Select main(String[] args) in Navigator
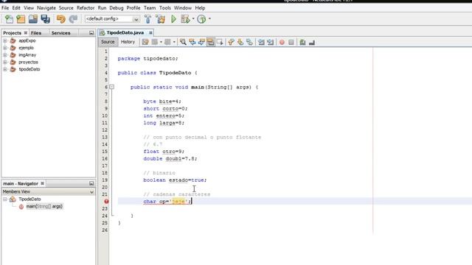The width and height of the screenshot is (472, 265). [x=44, y=206]
